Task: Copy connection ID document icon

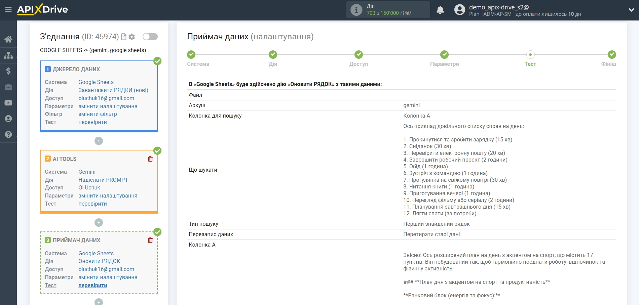Action: 124,37
